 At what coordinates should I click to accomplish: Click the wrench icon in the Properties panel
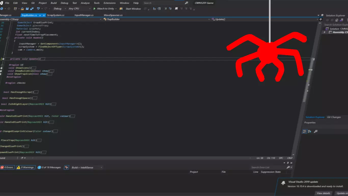(x=316, y=131)
